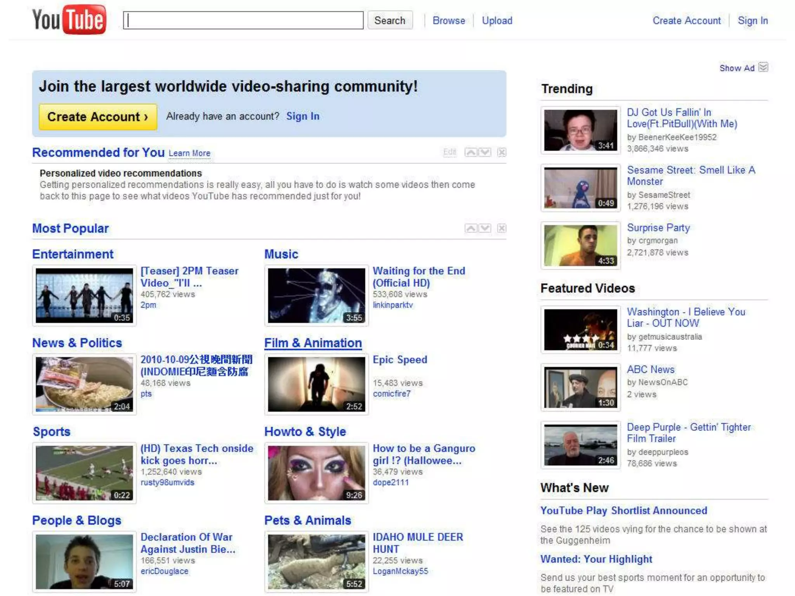Click Sign In at top right
The image size is (795, 596).
pos(752,21)
